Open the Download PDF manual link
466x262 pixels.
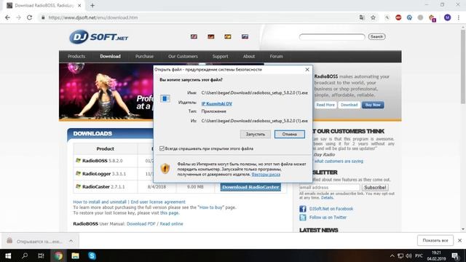pos(141,223)
